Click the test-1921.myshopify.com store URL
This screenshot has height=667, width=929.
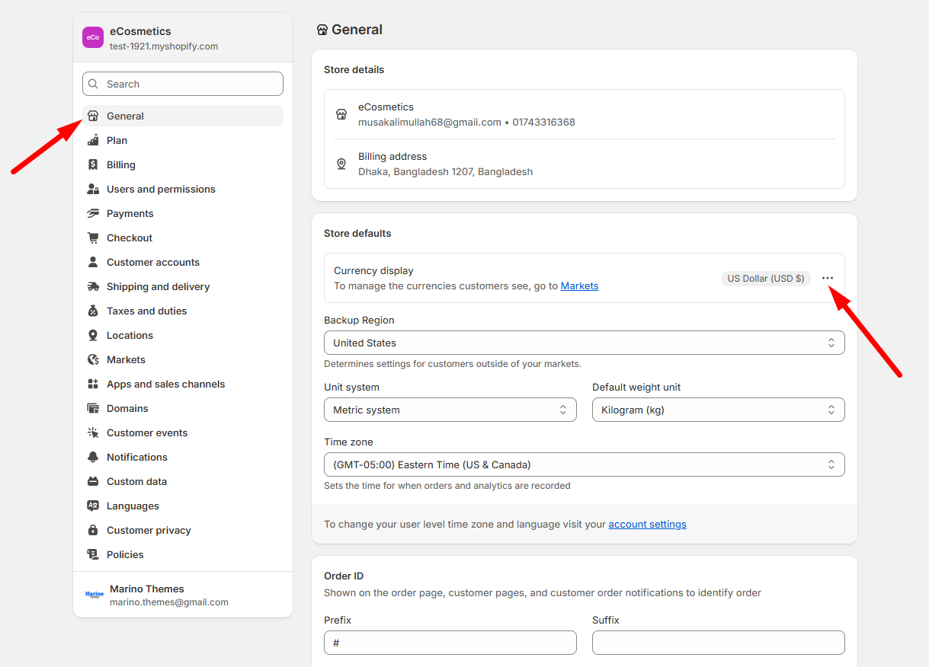164,46
